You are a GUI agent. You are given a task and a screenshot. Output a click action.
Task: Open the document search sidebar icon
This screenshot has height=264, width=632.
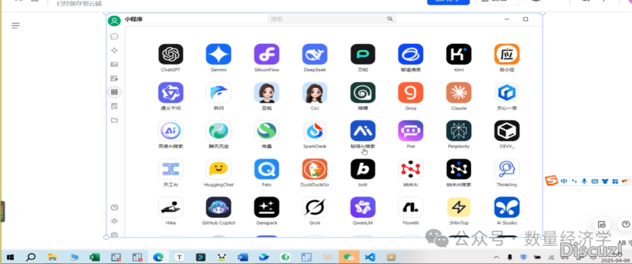115,106
